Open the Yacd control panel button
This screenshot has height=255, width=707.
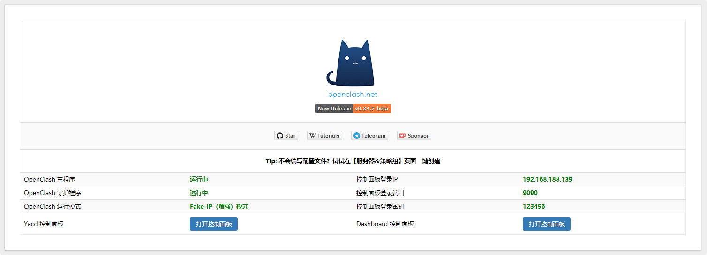click(x=214, y=224)
